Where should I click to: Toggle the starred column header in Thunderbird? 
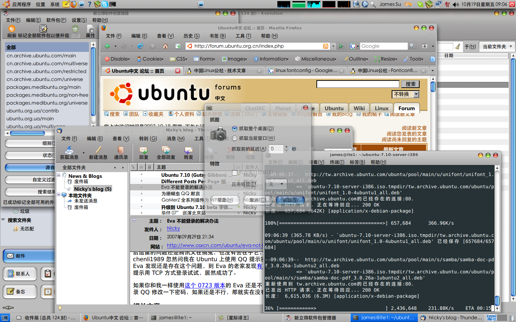(x=142, y=167)
